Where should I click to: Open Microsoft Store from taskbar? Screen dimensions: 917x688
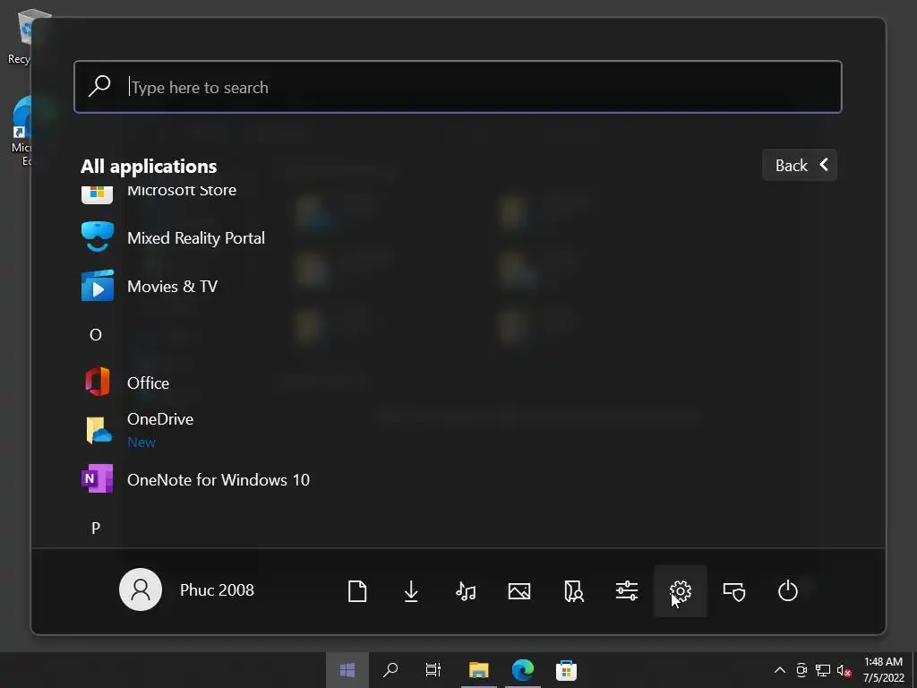(x=566, y=670)
